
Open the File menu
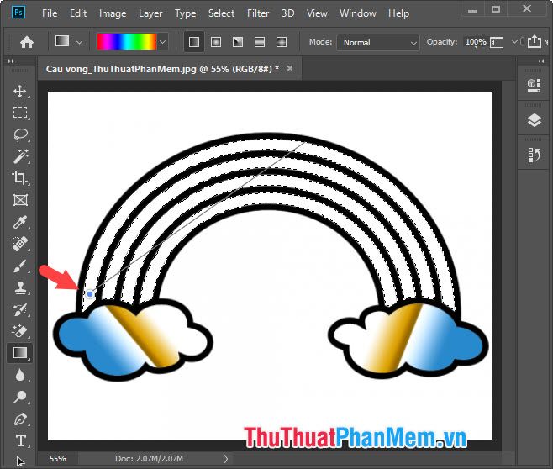50,13
